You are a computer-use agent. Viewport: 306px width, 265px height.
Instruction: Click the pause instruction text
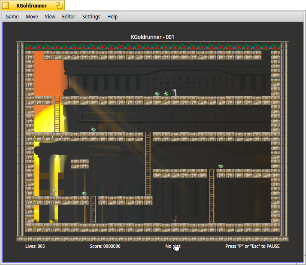click(252, 246)
